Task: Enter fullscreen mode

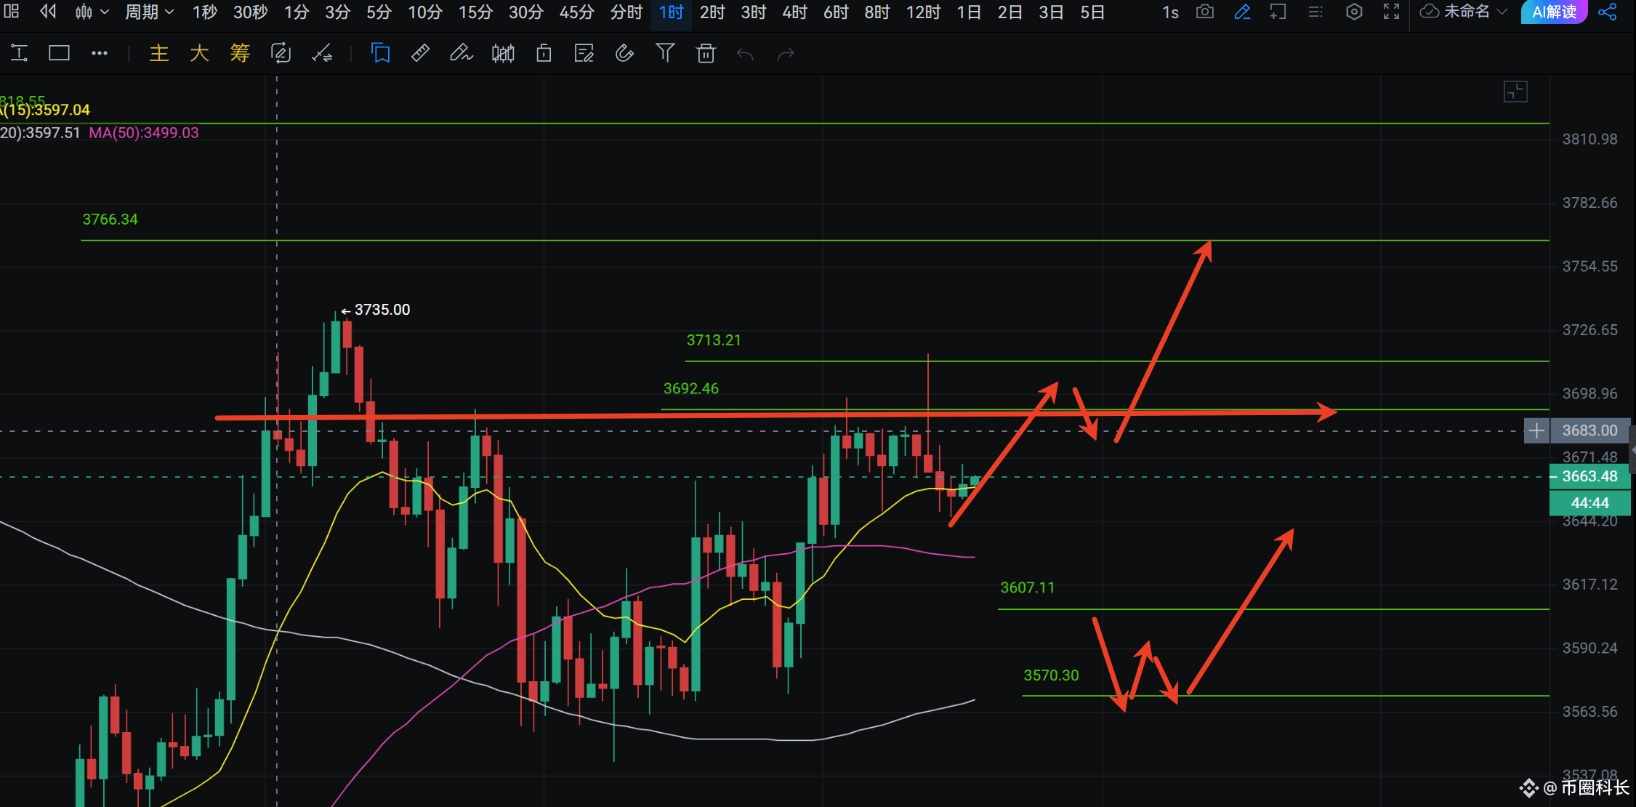Action: (1391, 12)
